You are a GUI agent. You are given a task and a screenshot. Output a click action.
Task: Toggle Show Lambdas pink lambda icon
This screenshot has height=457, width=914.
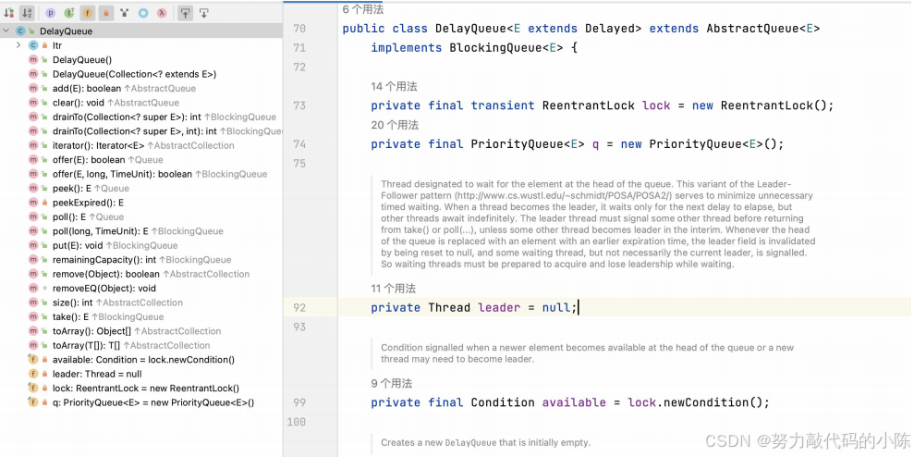[x=162, y=12]
